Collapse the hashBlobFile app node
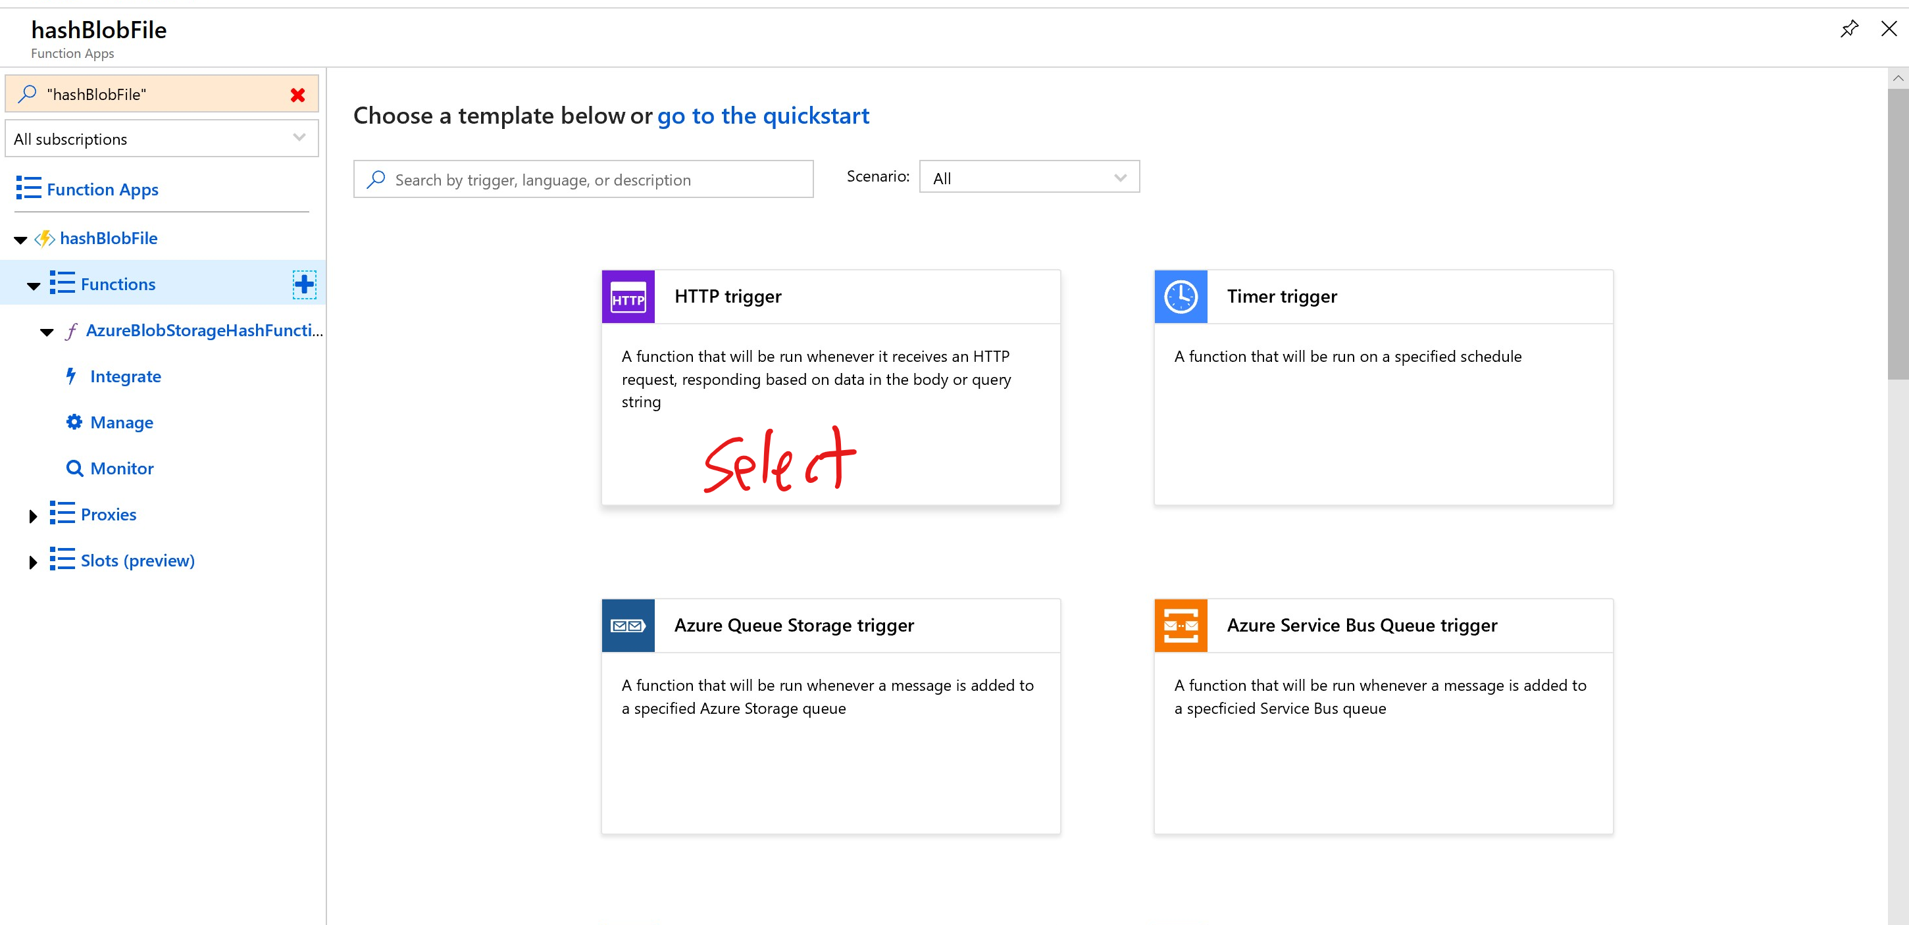This screenshot has height=925, width=1909. tap(21, 239)
